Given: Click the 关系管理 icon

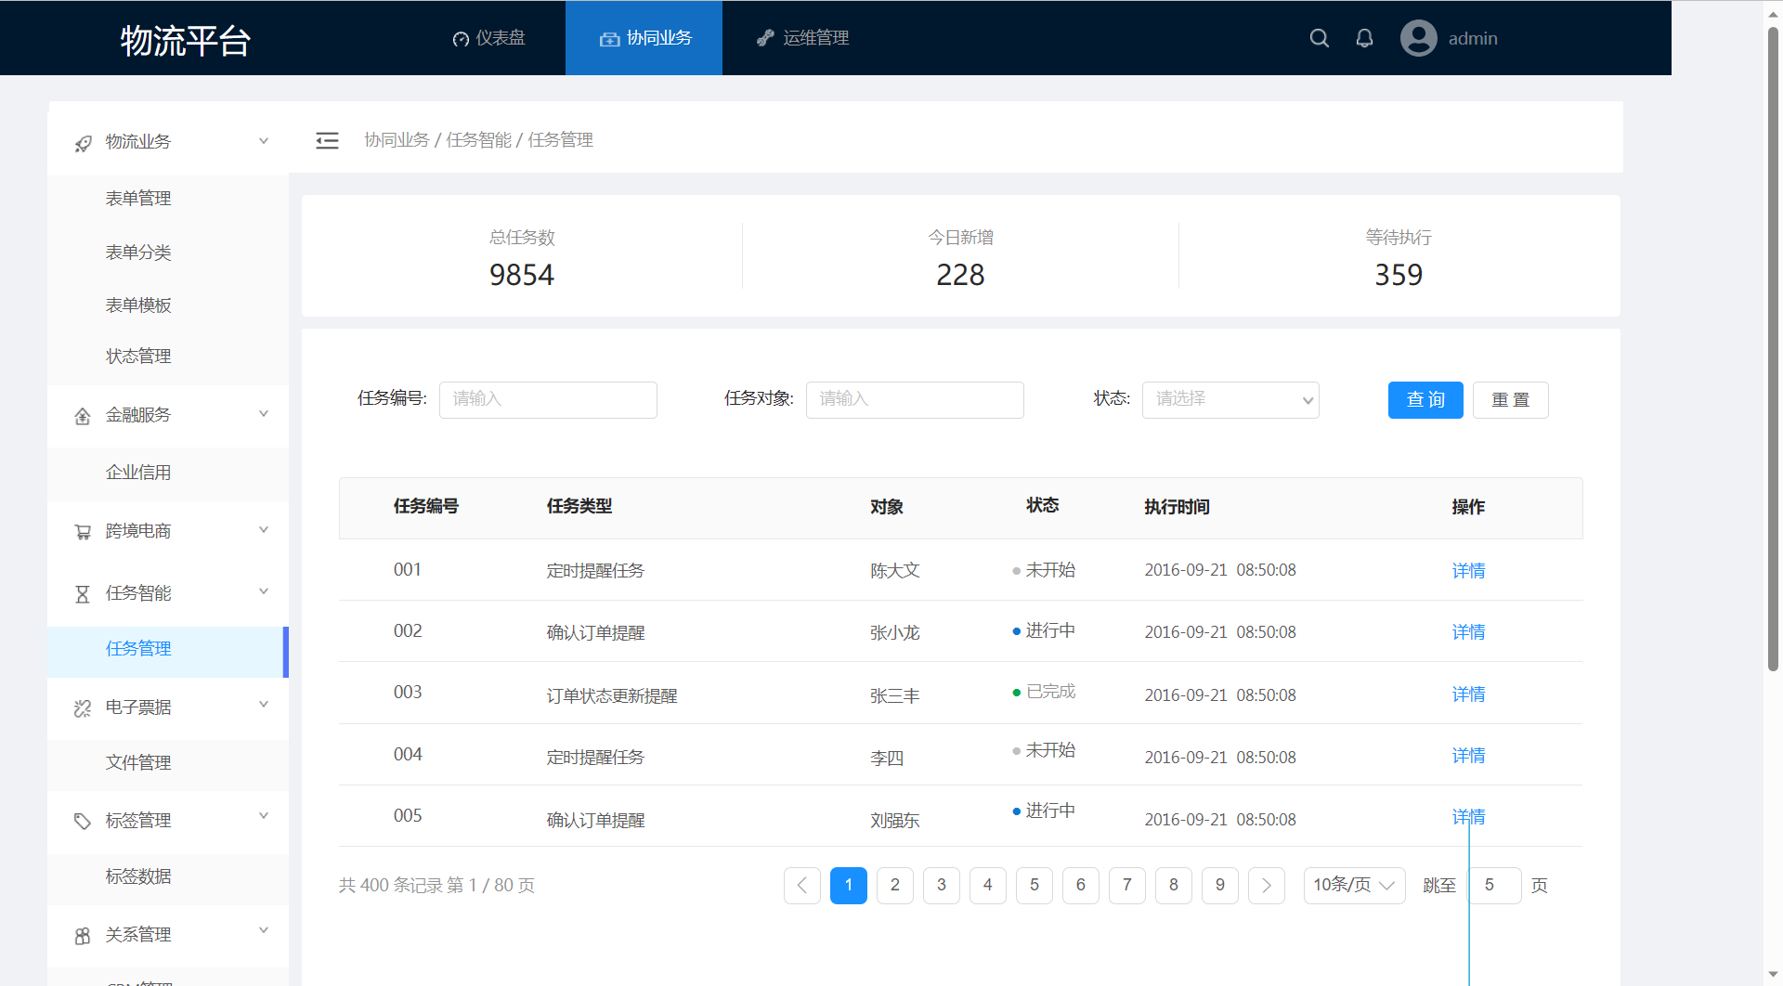Looking at the screenshot, I should click(83, 936).
